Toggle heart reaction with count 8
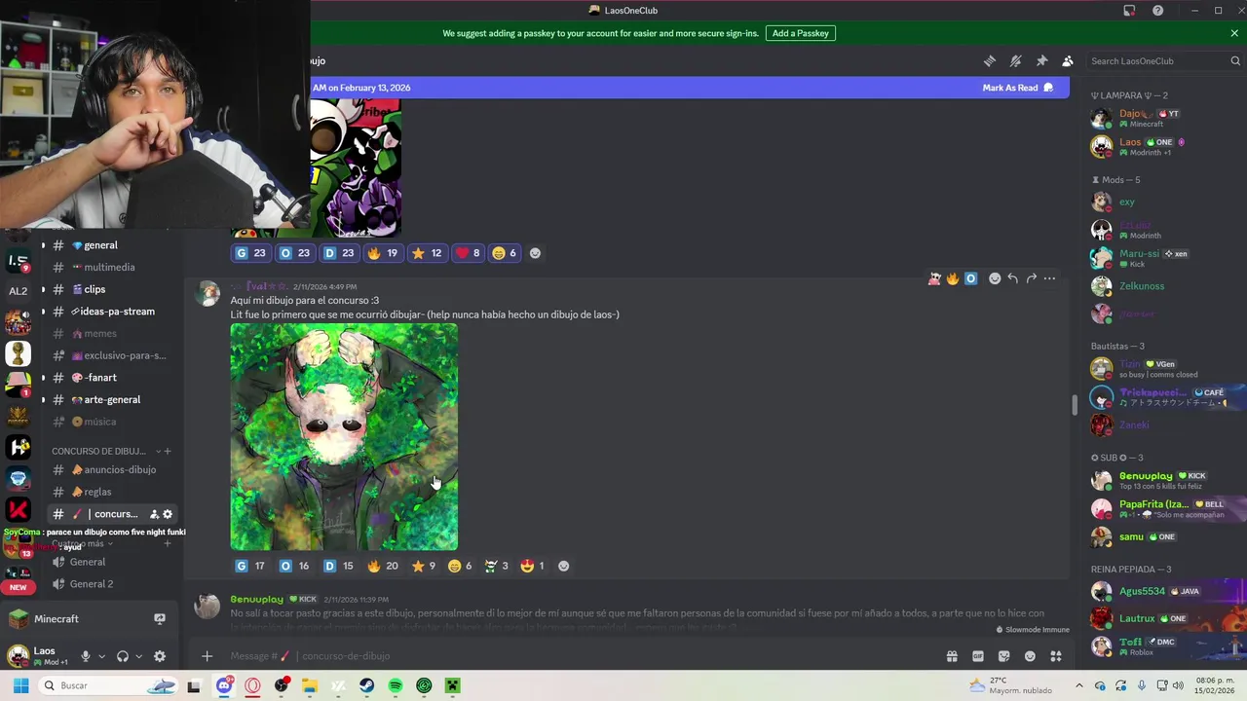This screenshot has height=701, width=1247. [468, 253]
